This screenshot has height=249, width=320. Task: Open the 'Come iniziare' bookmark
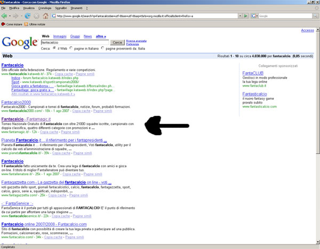coord(12,24)
